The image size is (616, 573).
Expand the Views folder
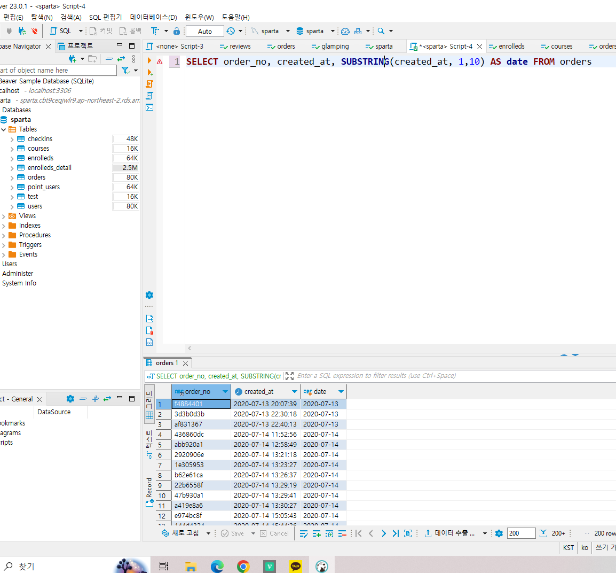[4, 216]
